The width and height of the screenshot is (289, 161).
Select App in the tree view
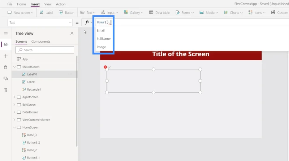coord(25,59)
